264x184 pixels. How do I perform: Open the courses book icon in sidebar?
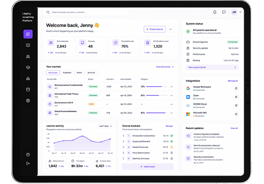28,45
